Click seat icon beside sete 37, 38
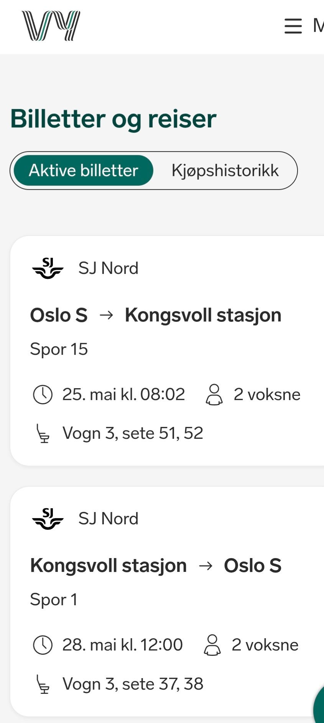324x723 pixels. coord(43,684)
